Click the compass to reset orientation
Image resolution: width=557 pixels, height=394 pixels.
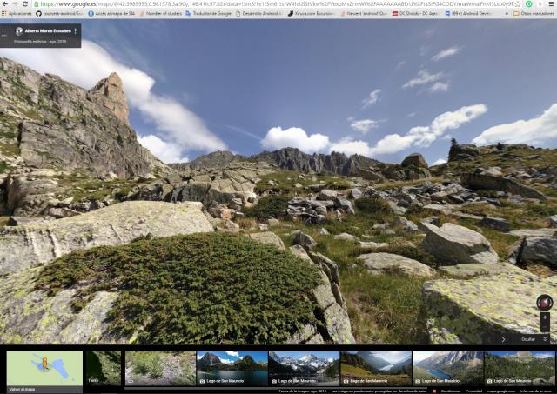[544, 303]
